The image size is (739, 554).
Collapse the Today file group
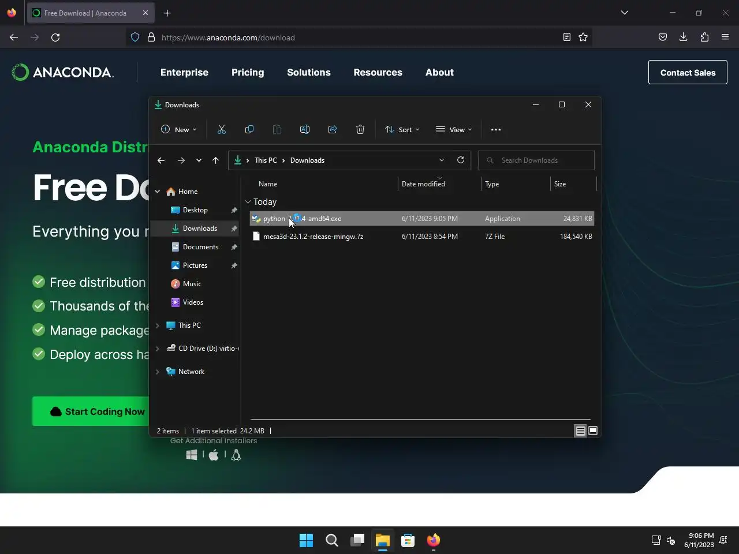tap(248, 202)
